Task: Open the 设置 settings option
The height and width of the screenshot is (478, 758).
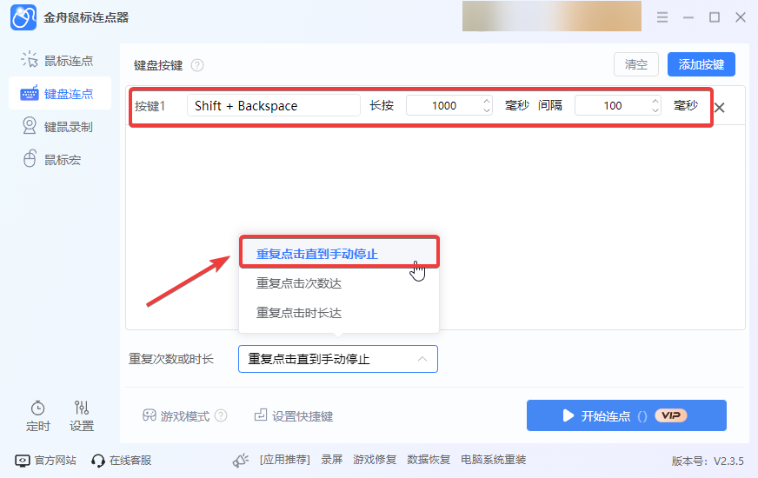Action: point(81,416)
